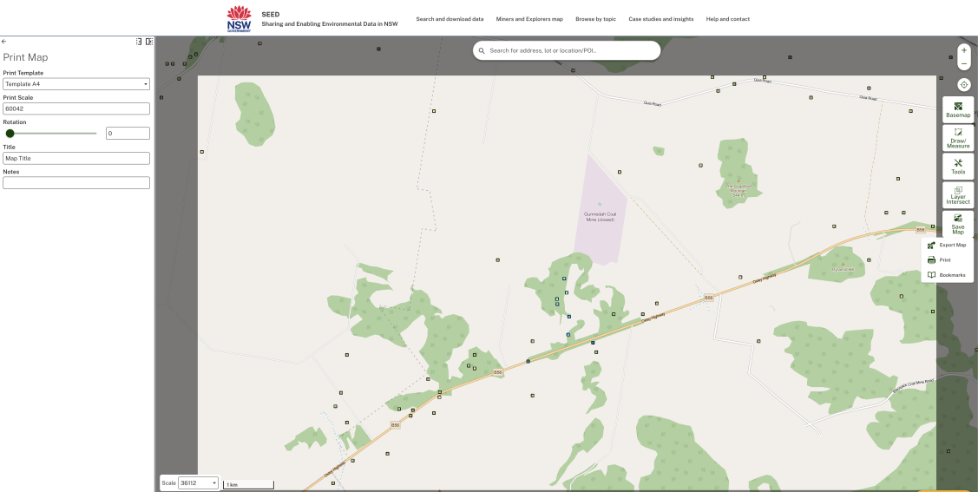Open Search and download data
978x492 pixels.
[450, 19]
